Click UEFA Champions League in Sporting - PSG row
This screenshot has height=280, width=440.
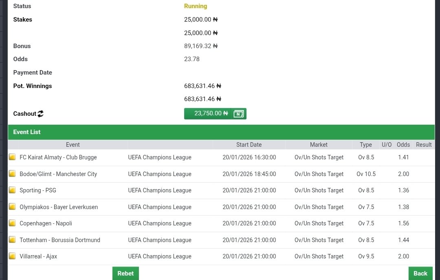pyautogui.click(x=160, y=190)
